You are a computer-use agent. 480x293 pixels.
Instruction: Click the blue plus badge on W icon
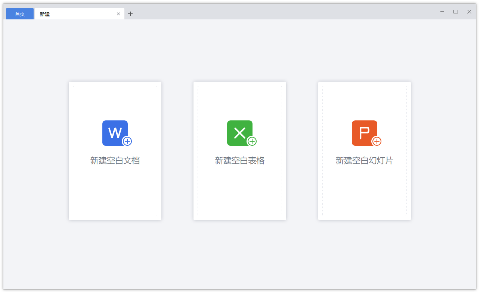tap(127, 141)
